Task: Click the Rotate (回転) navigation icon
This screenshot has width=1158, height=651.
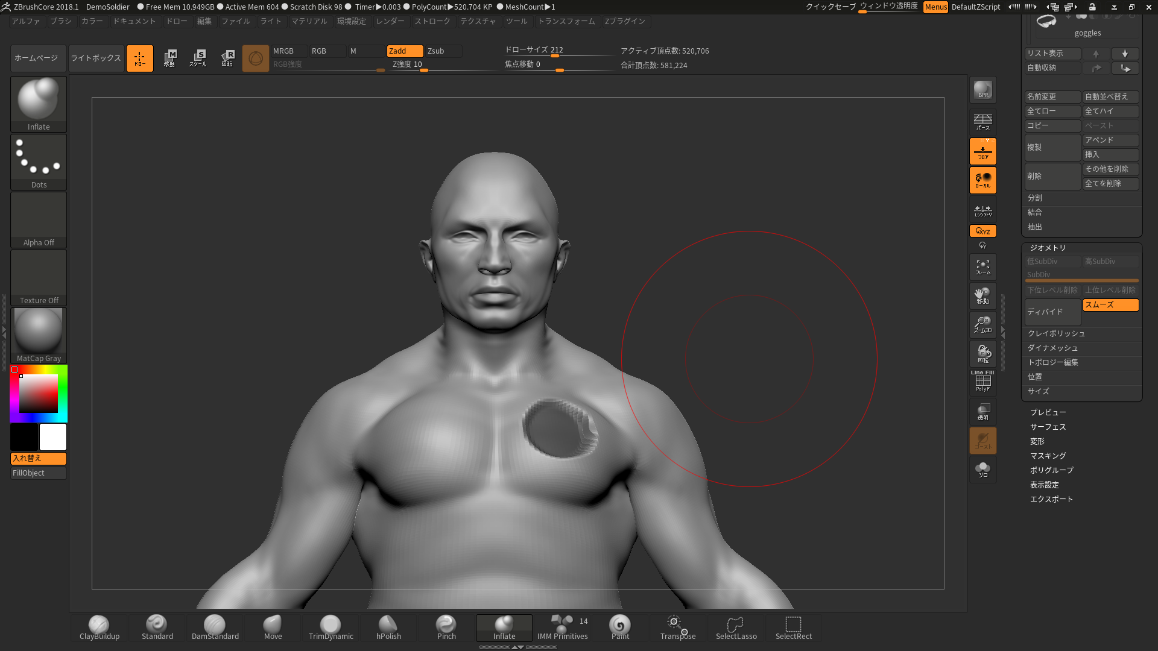Action: [x=983, y=354]
